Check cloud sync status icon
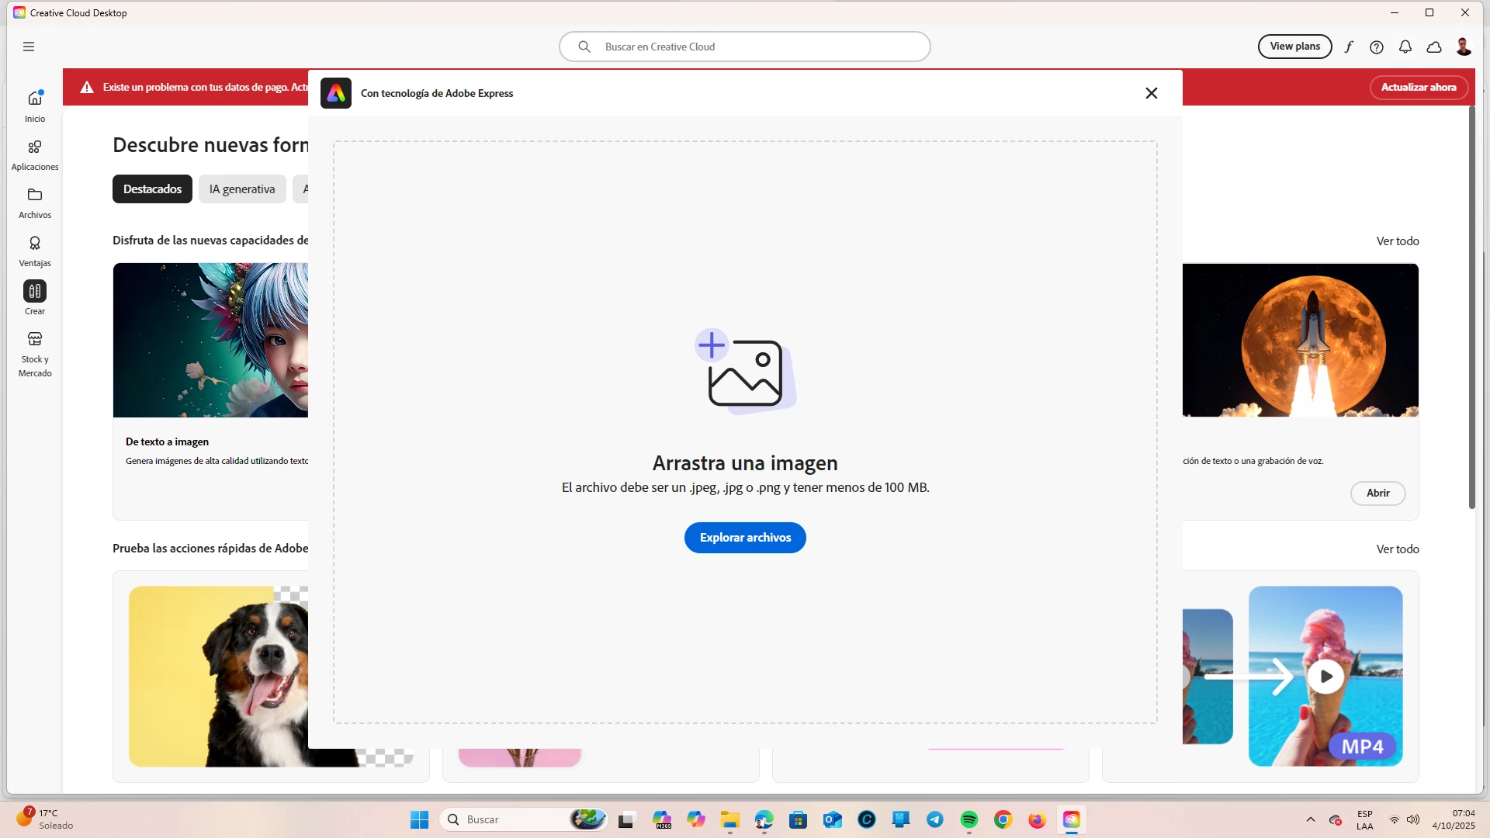 tap(1434, 47)
